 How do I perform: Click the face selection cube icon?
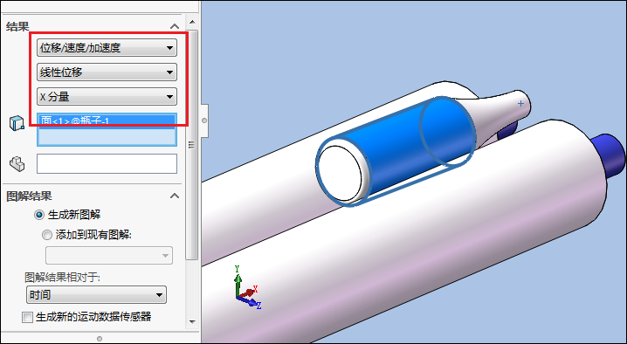[17, 123]
